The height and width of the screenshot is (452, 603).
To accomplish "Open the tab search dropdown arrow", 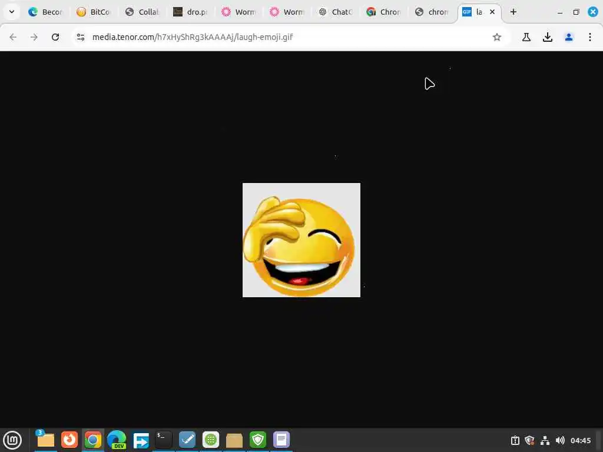I will (12, 12).
